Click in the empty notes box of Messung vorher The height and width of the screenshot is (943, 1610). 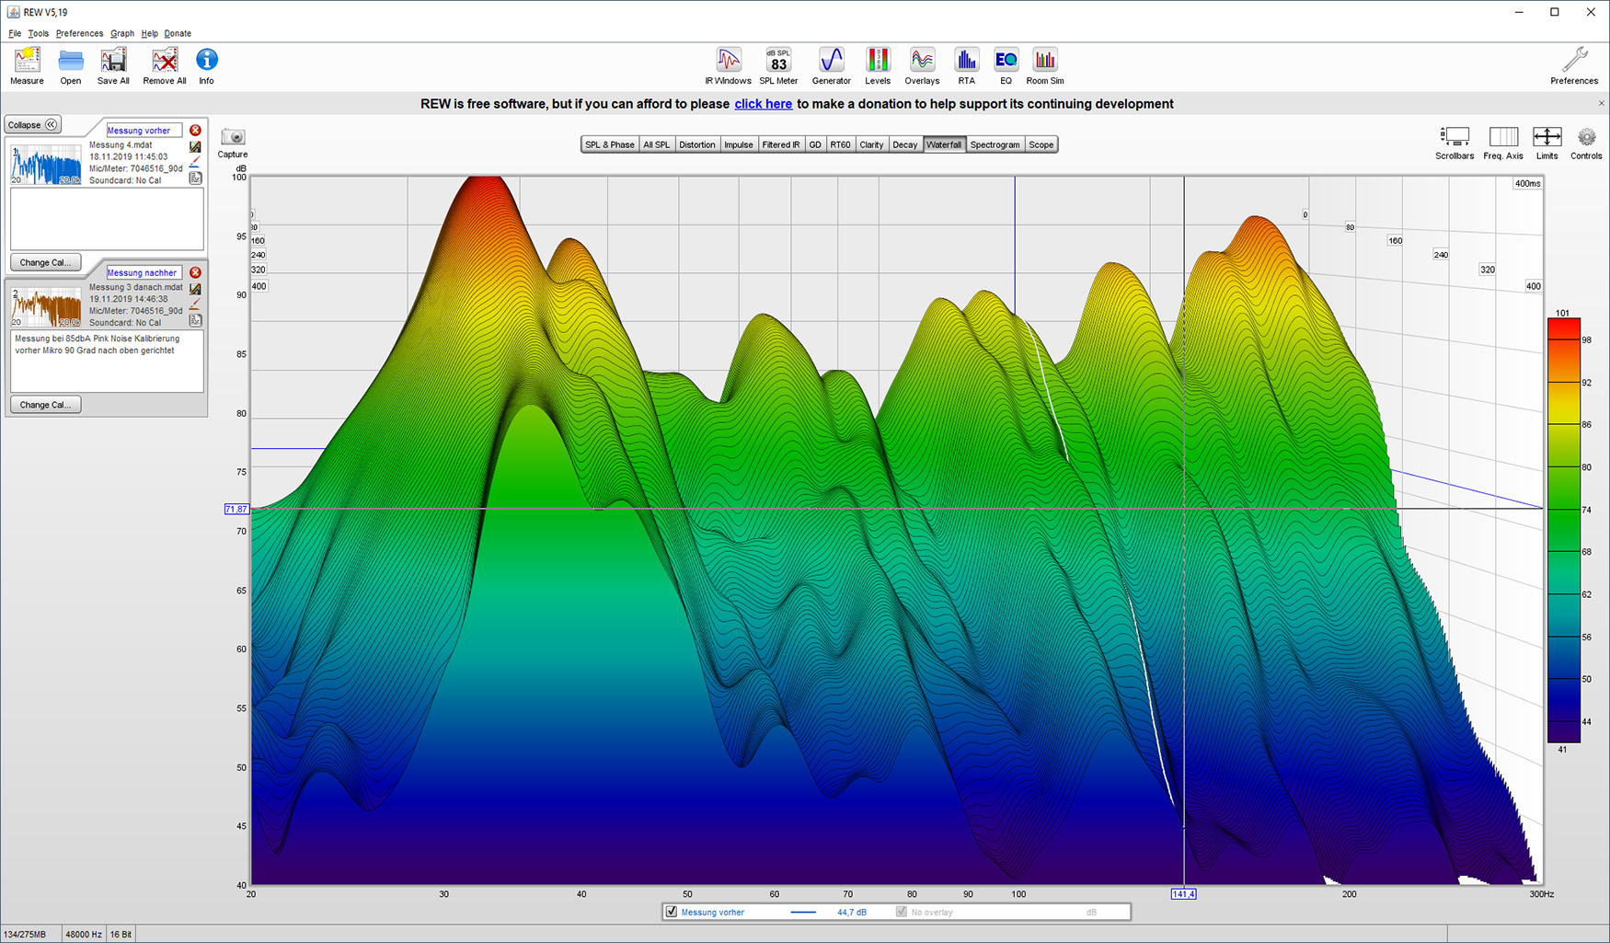(107, 219)
